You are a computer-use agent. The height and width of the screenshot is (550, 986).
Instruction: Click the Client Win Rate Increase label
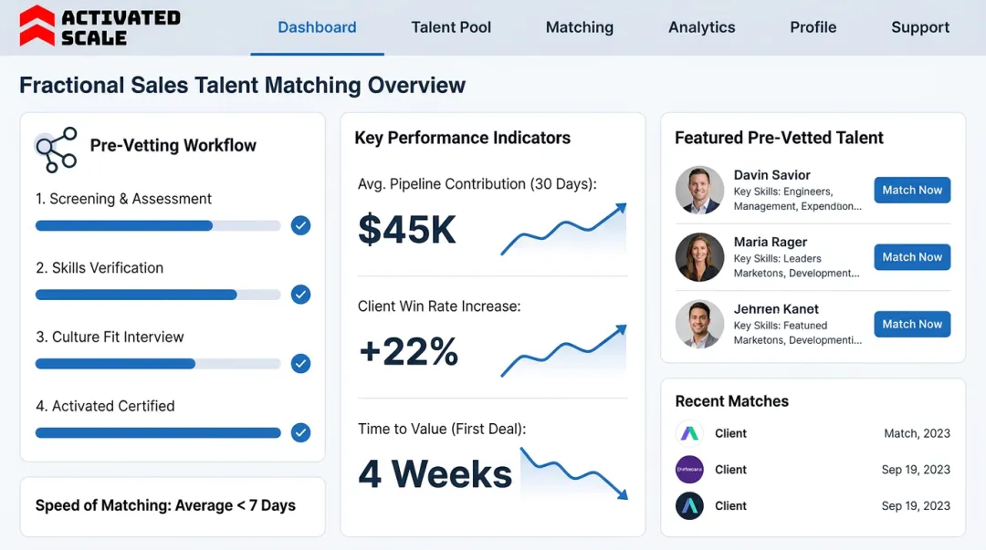439,306
